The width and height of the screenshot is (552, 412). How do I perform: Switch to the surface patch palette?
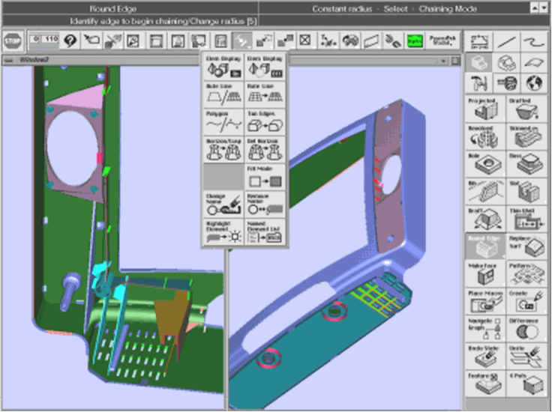pyautogui.click(x=534, y=63)
